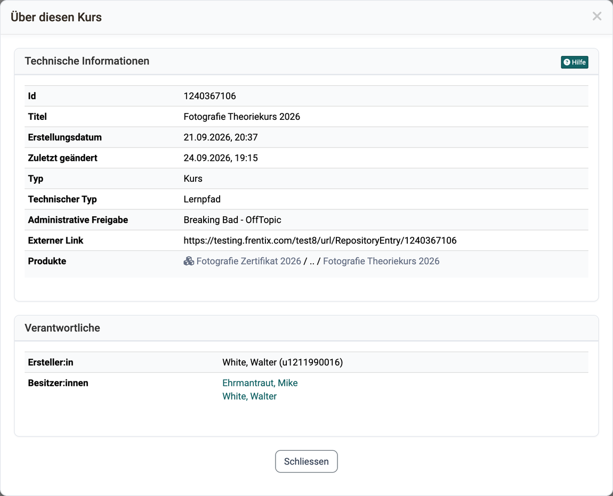Close the 'Über diesen Kurs' dialog with X
The image size is (613, 496).
pos(596,17)
